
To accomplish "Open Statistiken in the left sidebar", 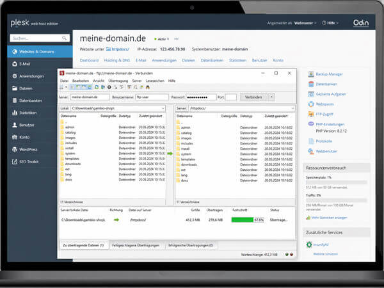I will point(28,112).
